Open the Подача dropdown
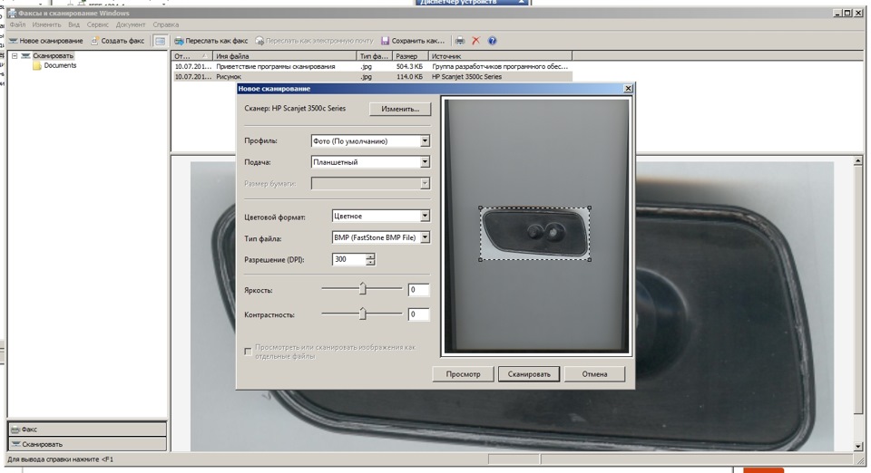The height and width of the screenshot is (473, 871). (x=425, y=162)
